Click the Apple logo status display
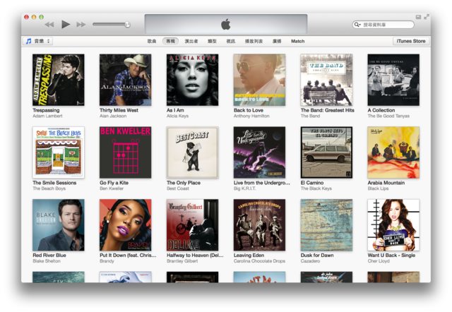Viewport: 452px width, 312px height. point(226,24)
